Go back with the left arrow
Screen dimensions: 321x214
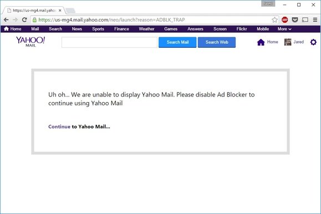tap(6, 19)
